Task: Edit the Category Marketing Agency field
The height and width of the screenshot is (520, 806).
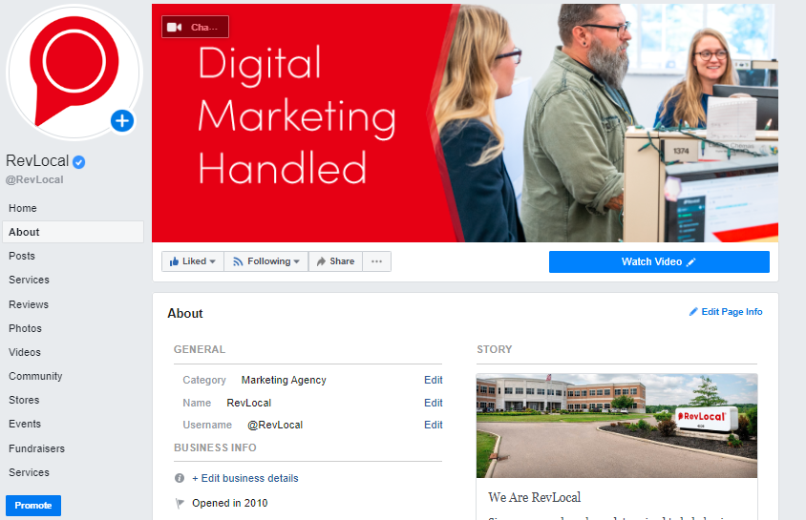Action: click(434, 380)
